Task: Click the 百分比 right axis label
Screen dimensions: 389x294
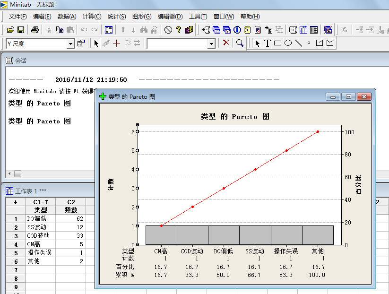Action: 358,185
